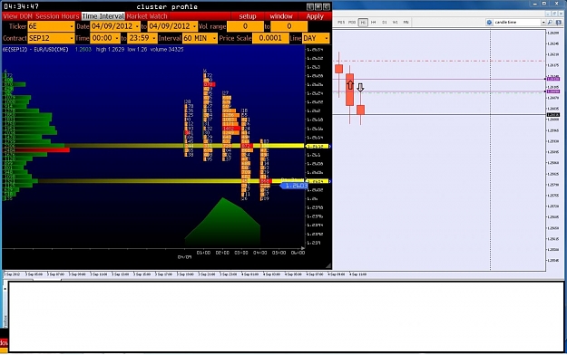567x355 pixels.
Task: Select the H1 timeframe button
Action: click(363, 23)
